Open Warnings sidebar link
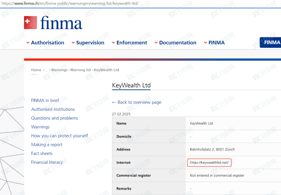The width and height of the screenshot is (281, 195). point(41,127)
